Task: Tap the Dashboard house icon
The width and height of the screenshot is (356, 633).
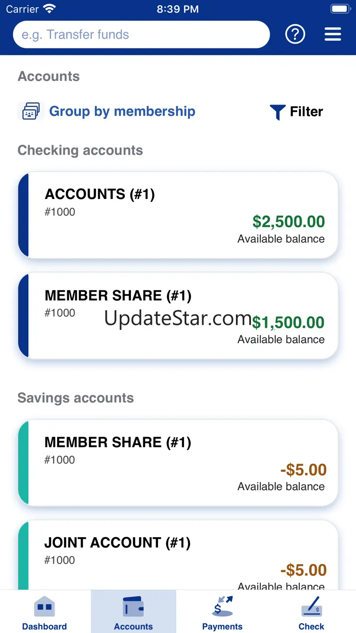Action: pos(44,607)
